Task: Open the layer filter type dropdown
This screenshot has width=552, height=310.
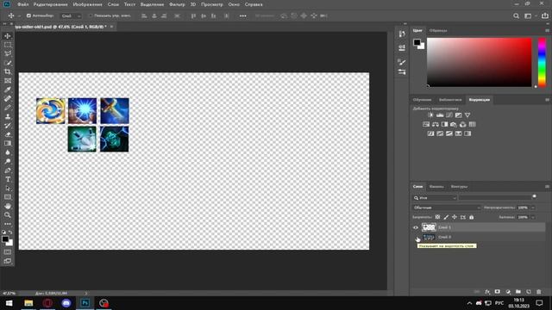Action: pyautogui.click(x=435, y=198)
